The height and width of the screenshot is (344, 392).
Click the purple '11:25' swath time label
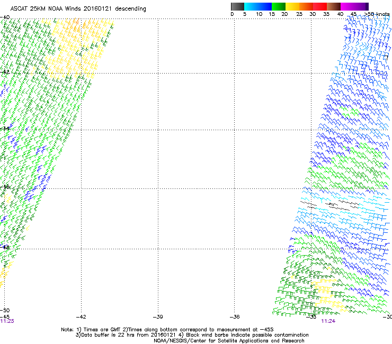coord(7,321)
